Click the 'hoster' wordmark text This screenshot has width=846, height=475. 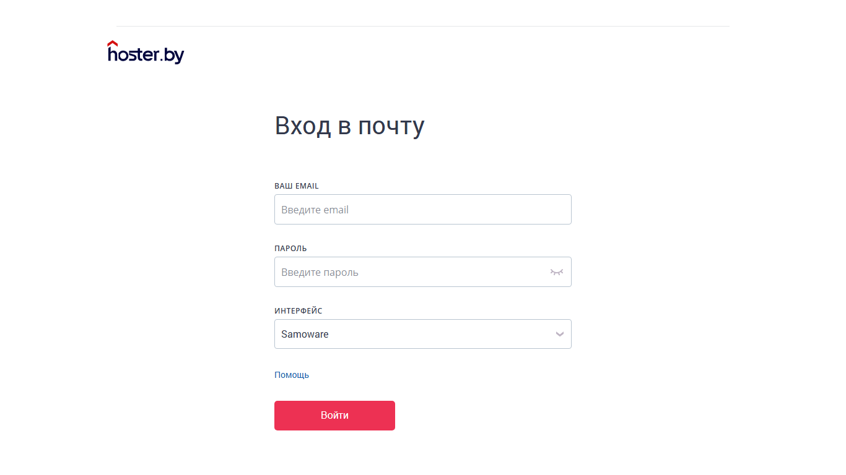133,54
